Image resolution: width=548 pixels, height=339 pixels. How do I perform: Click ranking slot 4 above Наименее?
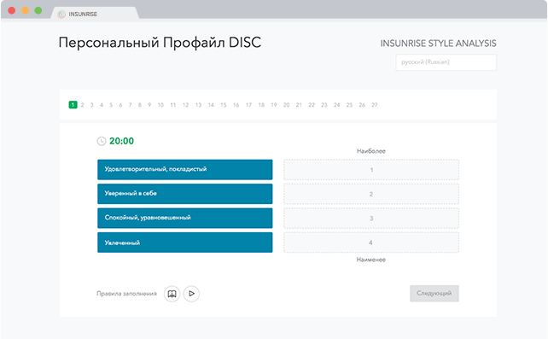coord(371,243)
